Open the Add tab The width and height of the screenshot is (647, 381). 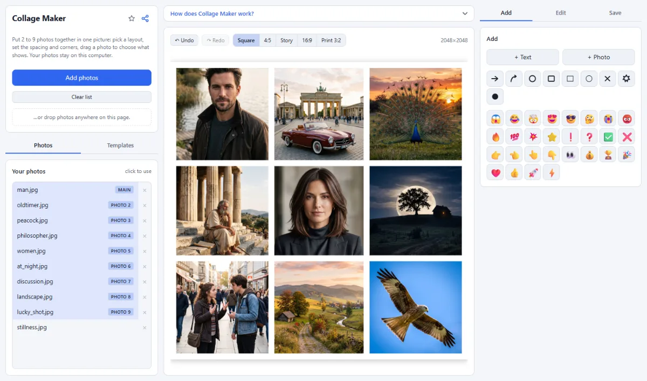point(506,13)
